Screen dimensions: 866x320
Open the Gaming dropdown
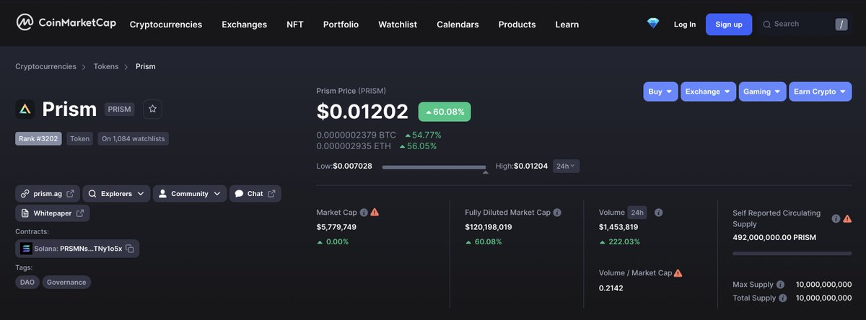(762, 92)
